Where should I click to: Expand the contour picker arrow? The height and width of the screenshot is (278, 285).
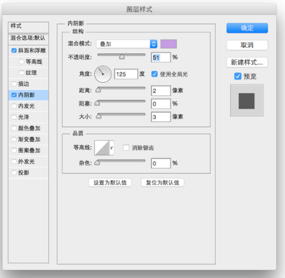click(111, 148)
